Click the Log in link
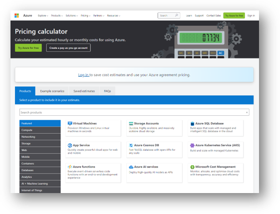The width and height of the screenshot is (280, 214). point(83,75)
